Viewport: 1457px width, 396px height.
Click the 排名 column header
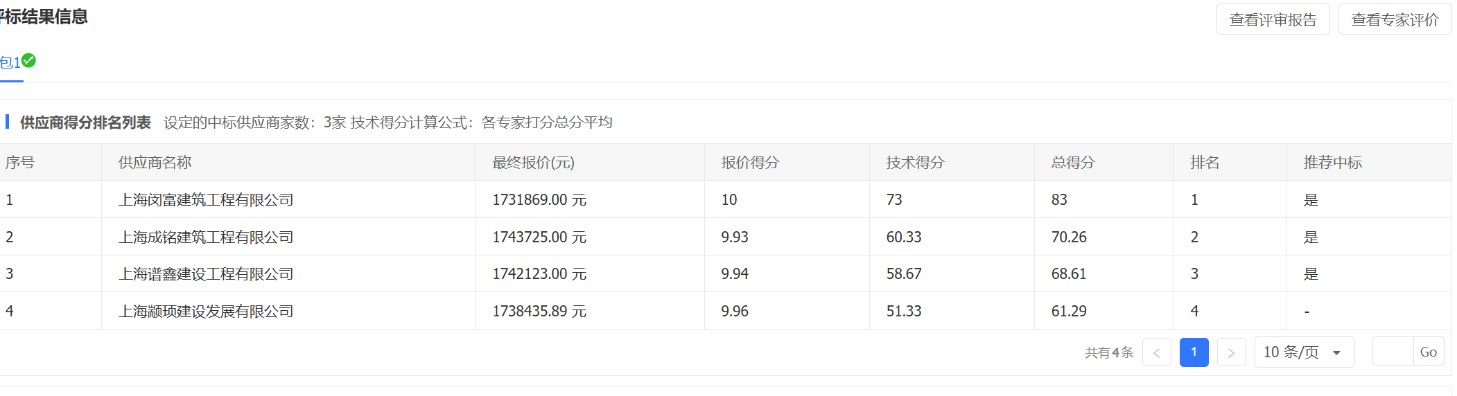click(1205, 163)
